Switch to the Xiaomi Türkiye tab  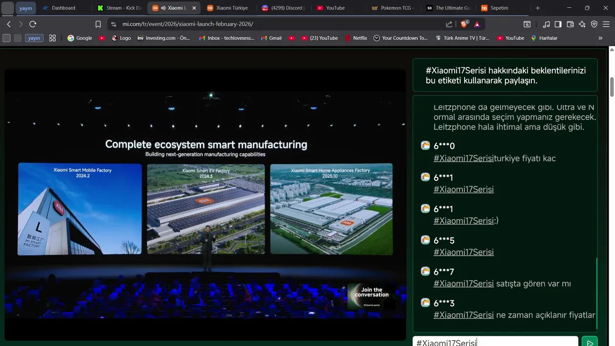click(229, 8)
